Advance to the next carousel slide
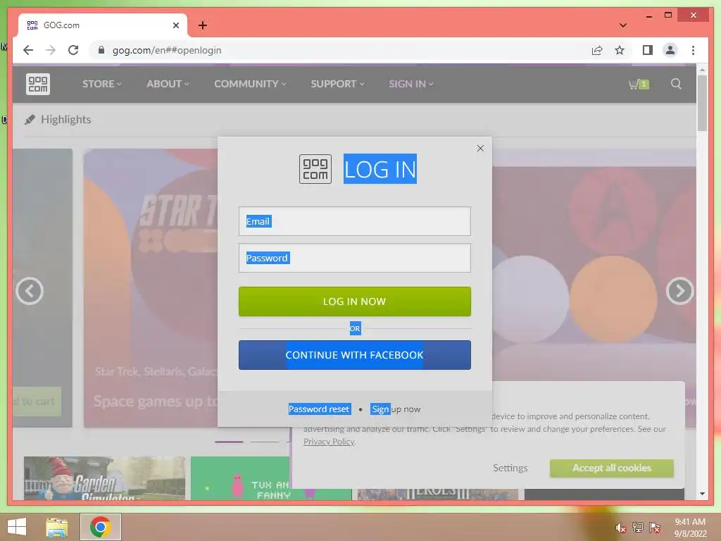 pyautogui.click(x=679, y=291)
